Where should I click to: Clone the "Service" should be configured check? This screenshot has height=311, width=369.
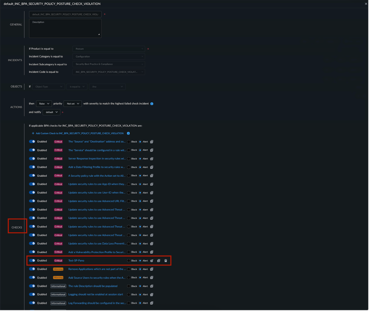coord(152,150)
